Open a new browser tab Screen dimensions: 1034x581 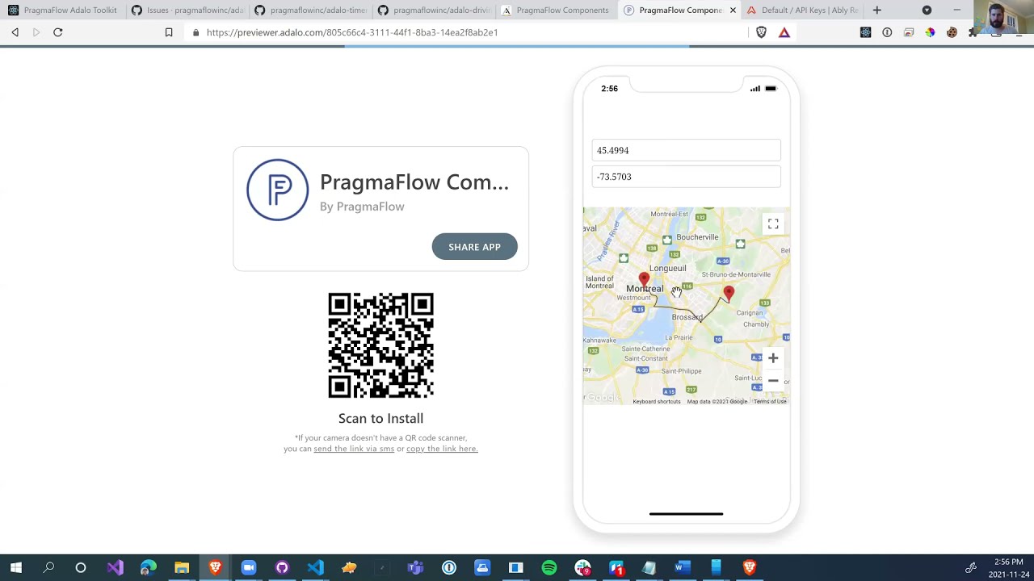click(x=877, y=10)
